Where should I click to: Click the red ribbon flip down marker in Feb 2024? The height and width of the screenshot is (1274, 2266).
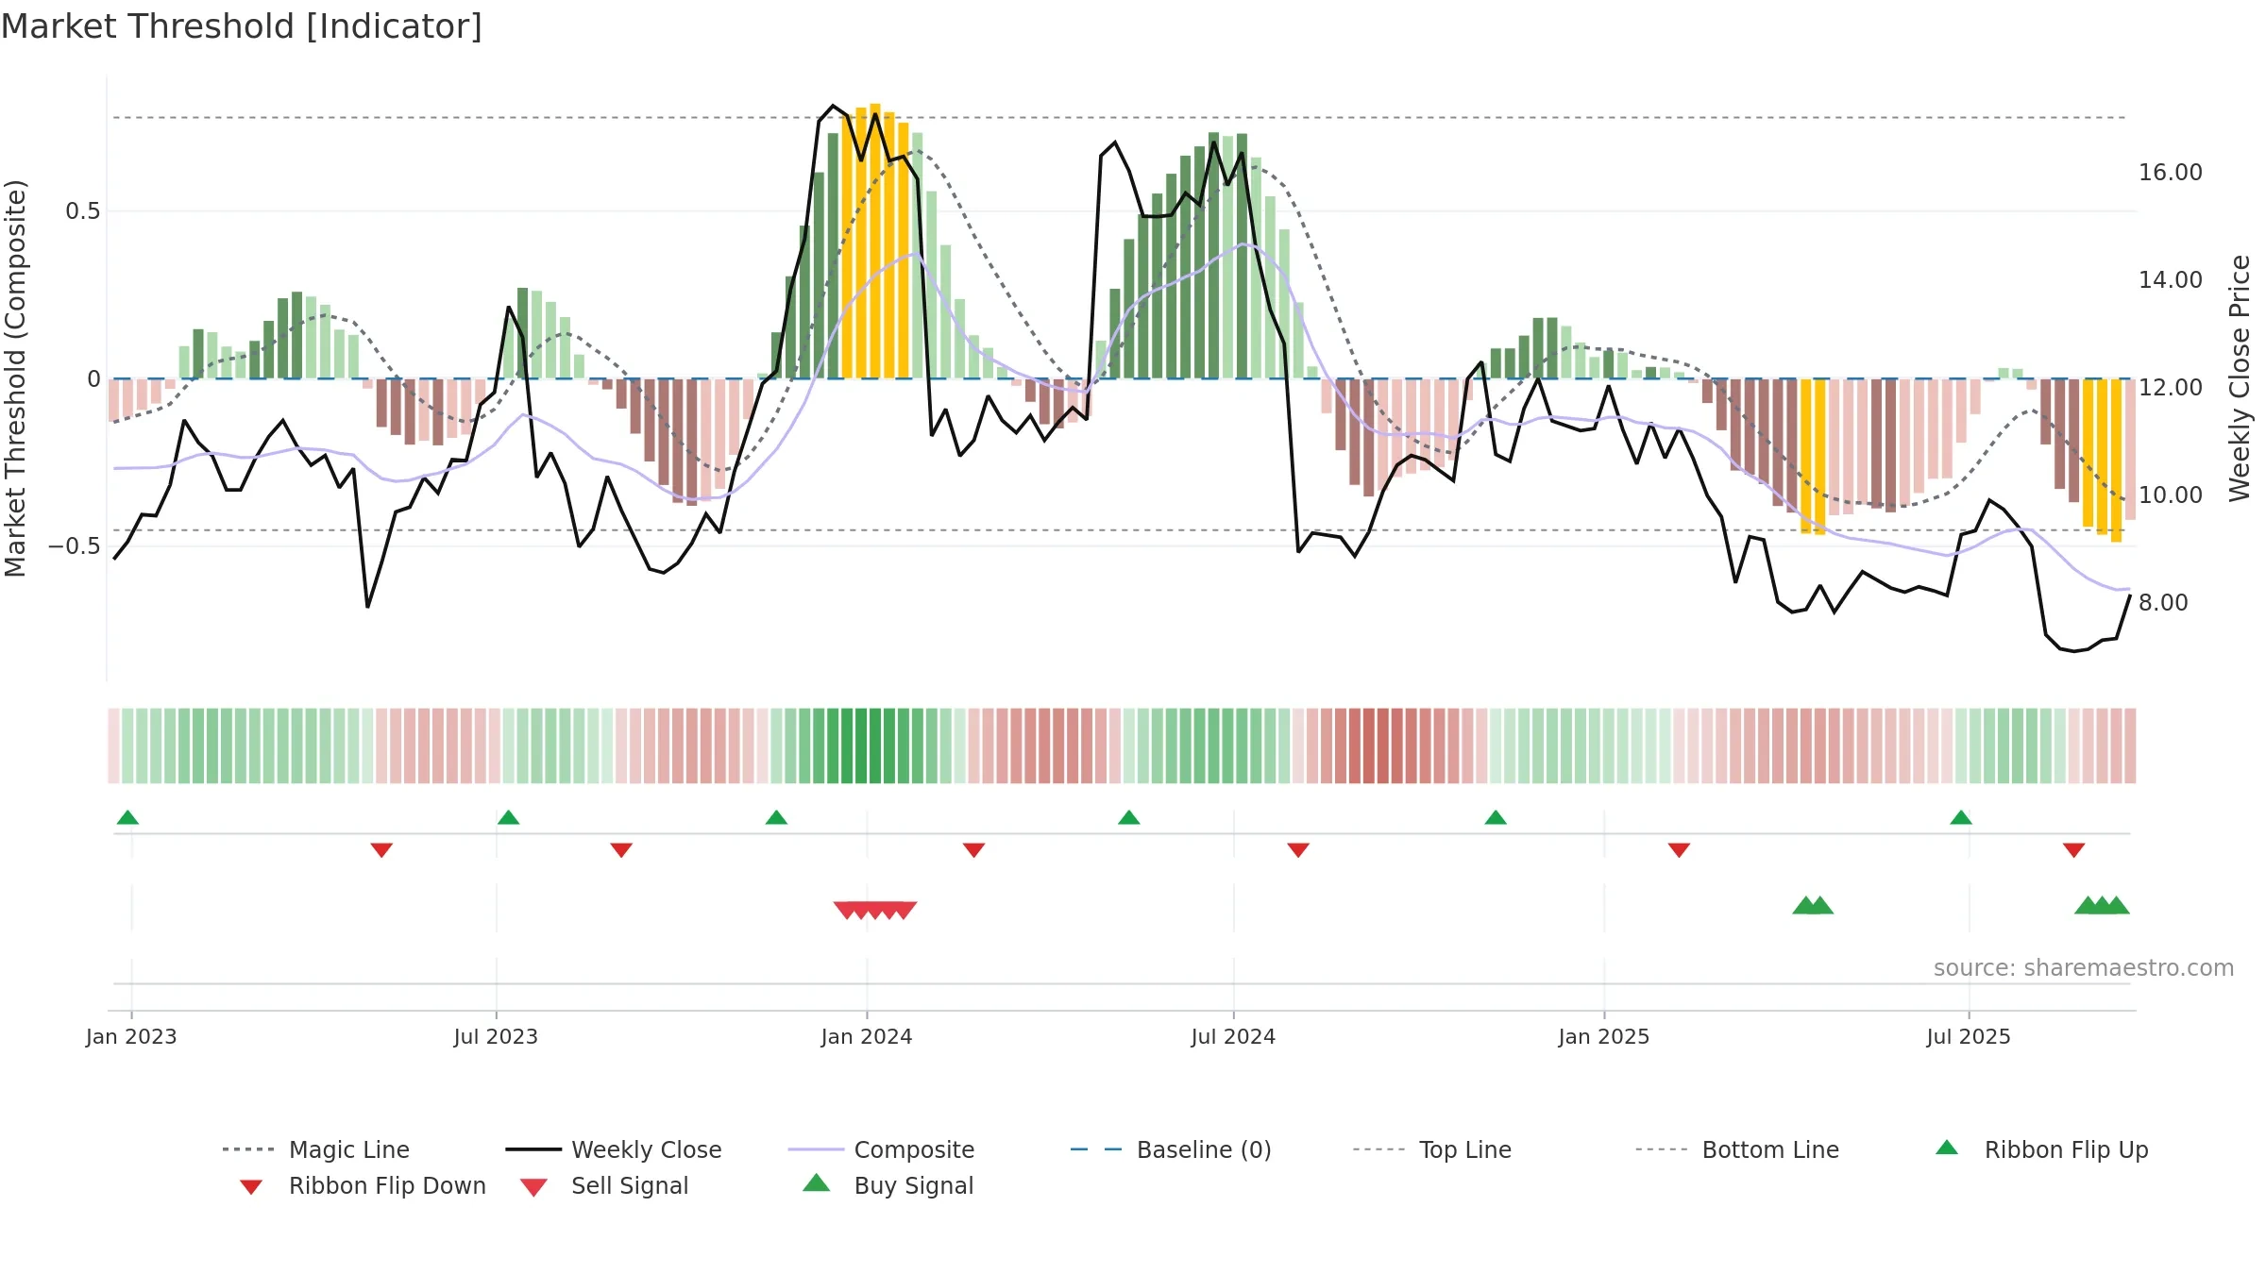[973, 849]
